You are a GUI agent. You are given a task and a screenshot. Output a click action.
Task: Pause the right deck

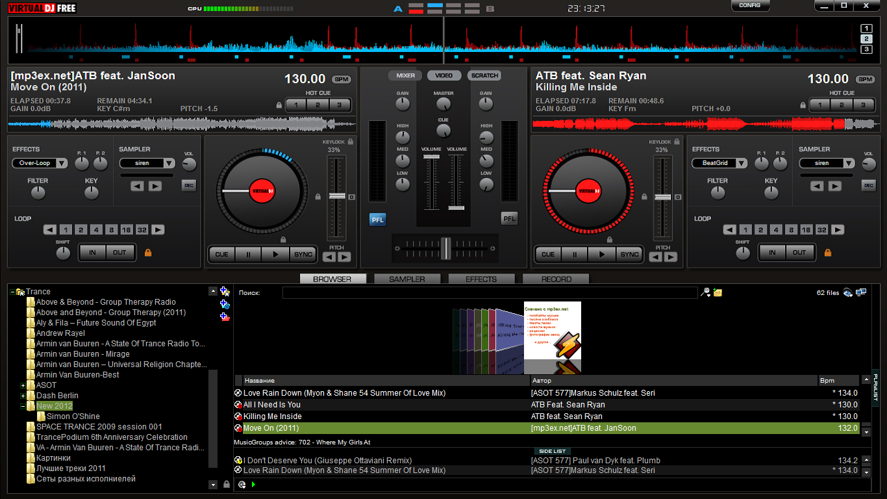click(x=575, y=255)
